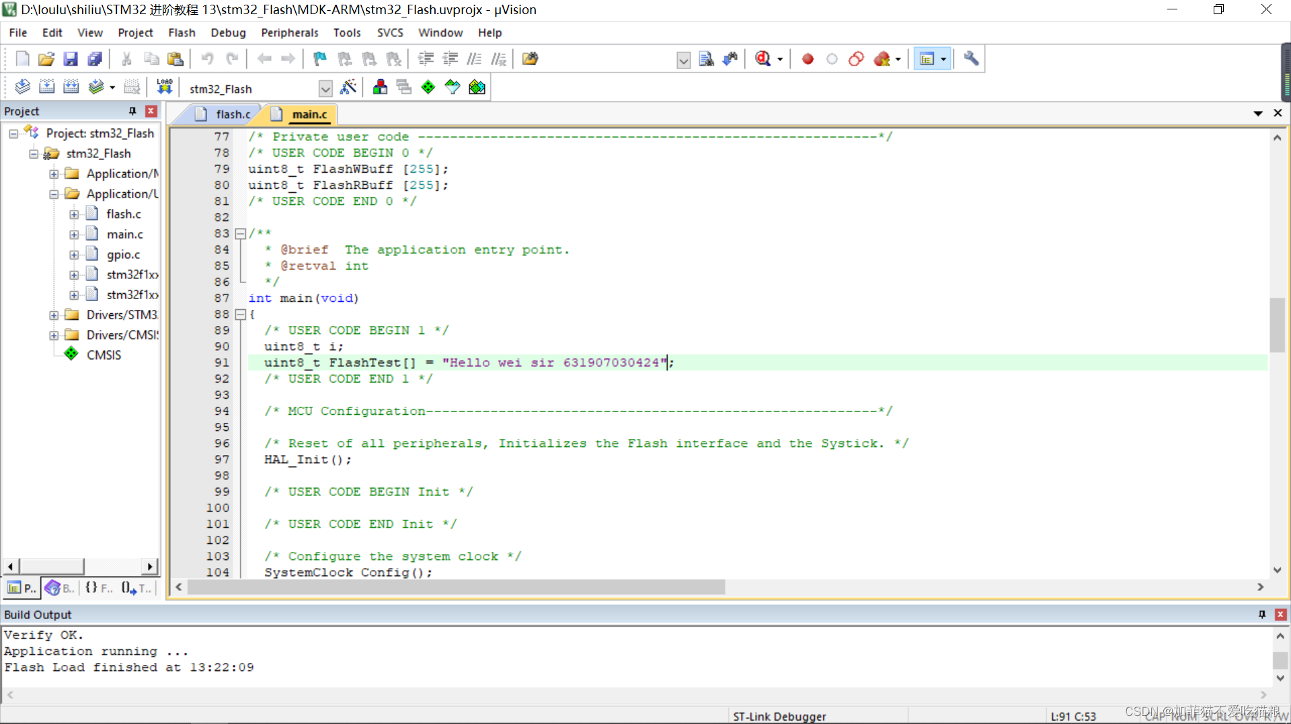Place cursor on line 97 HAL_Init call
Image resolution: width=1291 pixels, height=724 pixels.
(307, 460)
